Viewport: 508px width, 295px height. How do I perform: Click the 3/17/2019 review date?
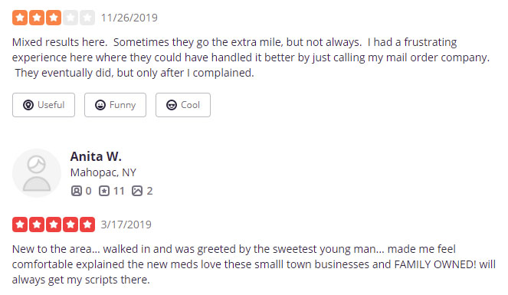click(x=126, y=225)
